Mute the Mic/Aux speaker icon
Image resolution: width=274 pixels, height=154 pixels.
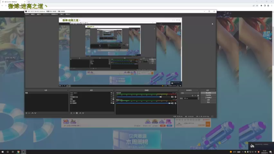pos(173,103)
